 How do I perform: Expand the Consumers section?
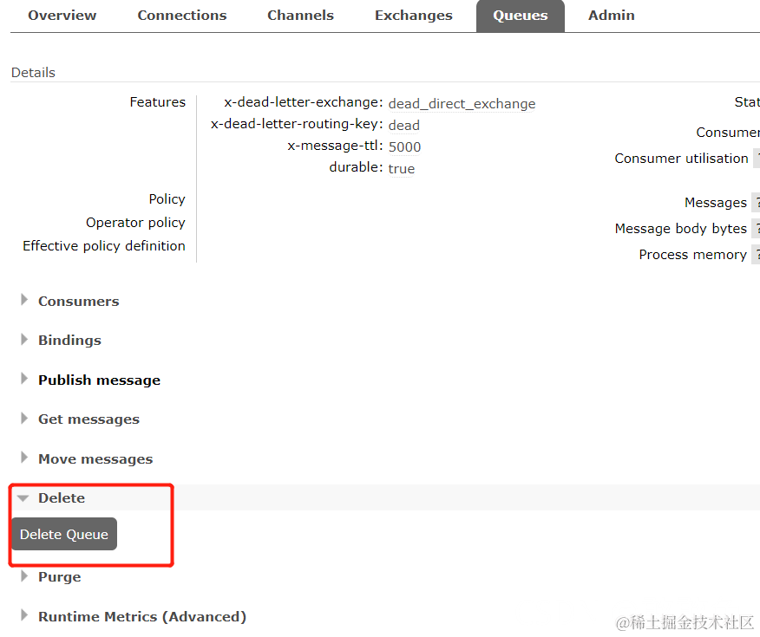(79, 301)
